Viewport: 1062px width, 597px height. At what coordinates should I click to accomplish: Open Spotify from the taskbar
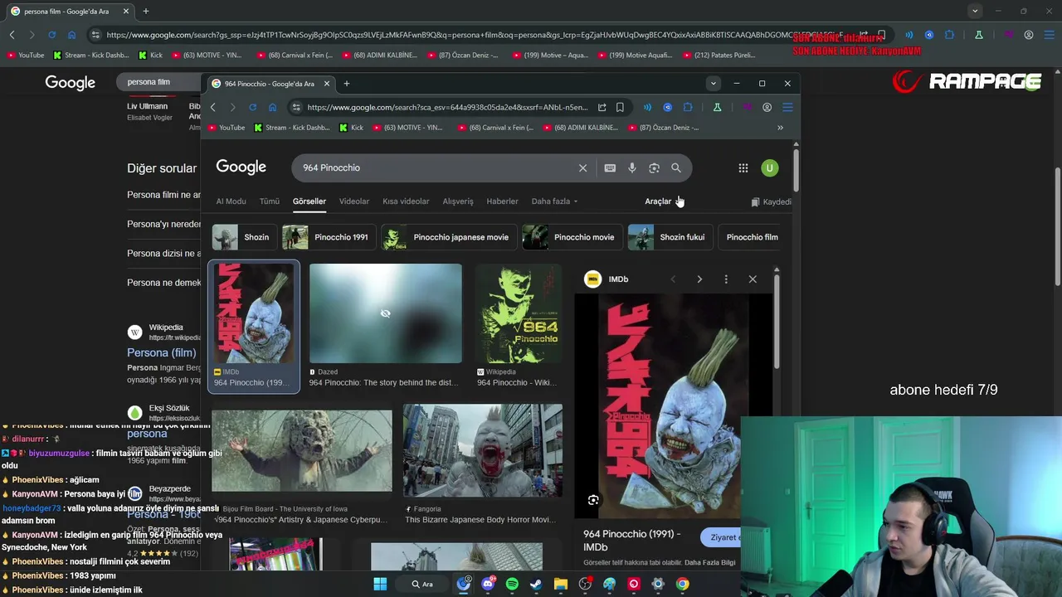tap(512, 584)
